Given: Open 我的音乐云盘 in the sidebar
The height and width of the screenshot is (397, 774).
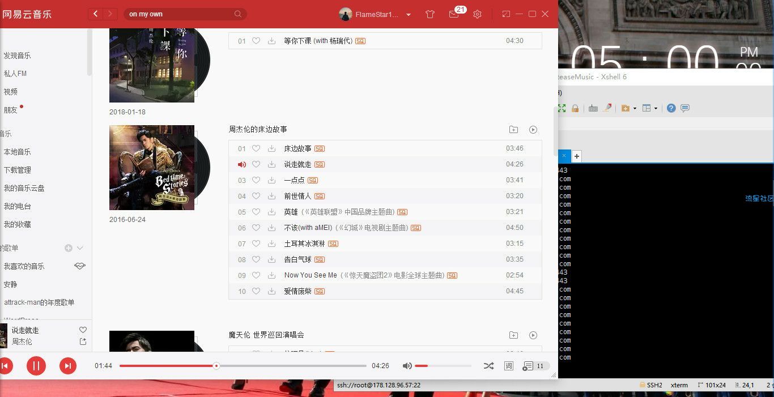Looking at the screenshot, I should click(x=24, y=188).
